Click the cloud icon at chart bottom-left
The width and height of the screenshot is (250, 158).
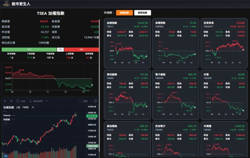click(6, 156)
